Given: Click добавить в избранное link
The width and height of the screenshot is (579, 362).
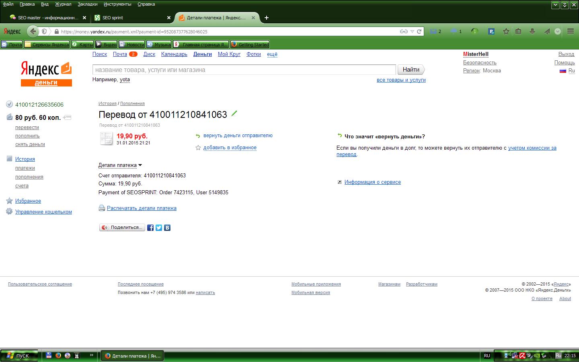Looking at the screenshot, I should tap(230, 148).
